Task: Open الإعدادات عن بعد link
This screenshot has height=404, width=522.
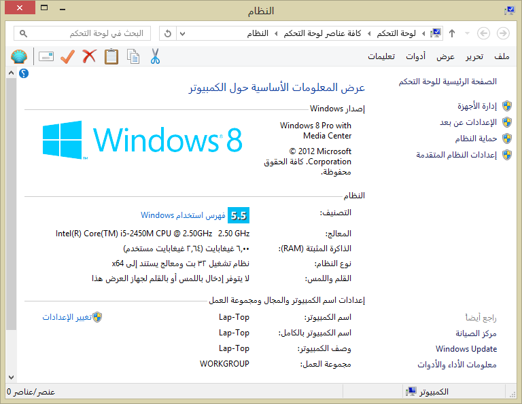Action: tap(468, 122)
